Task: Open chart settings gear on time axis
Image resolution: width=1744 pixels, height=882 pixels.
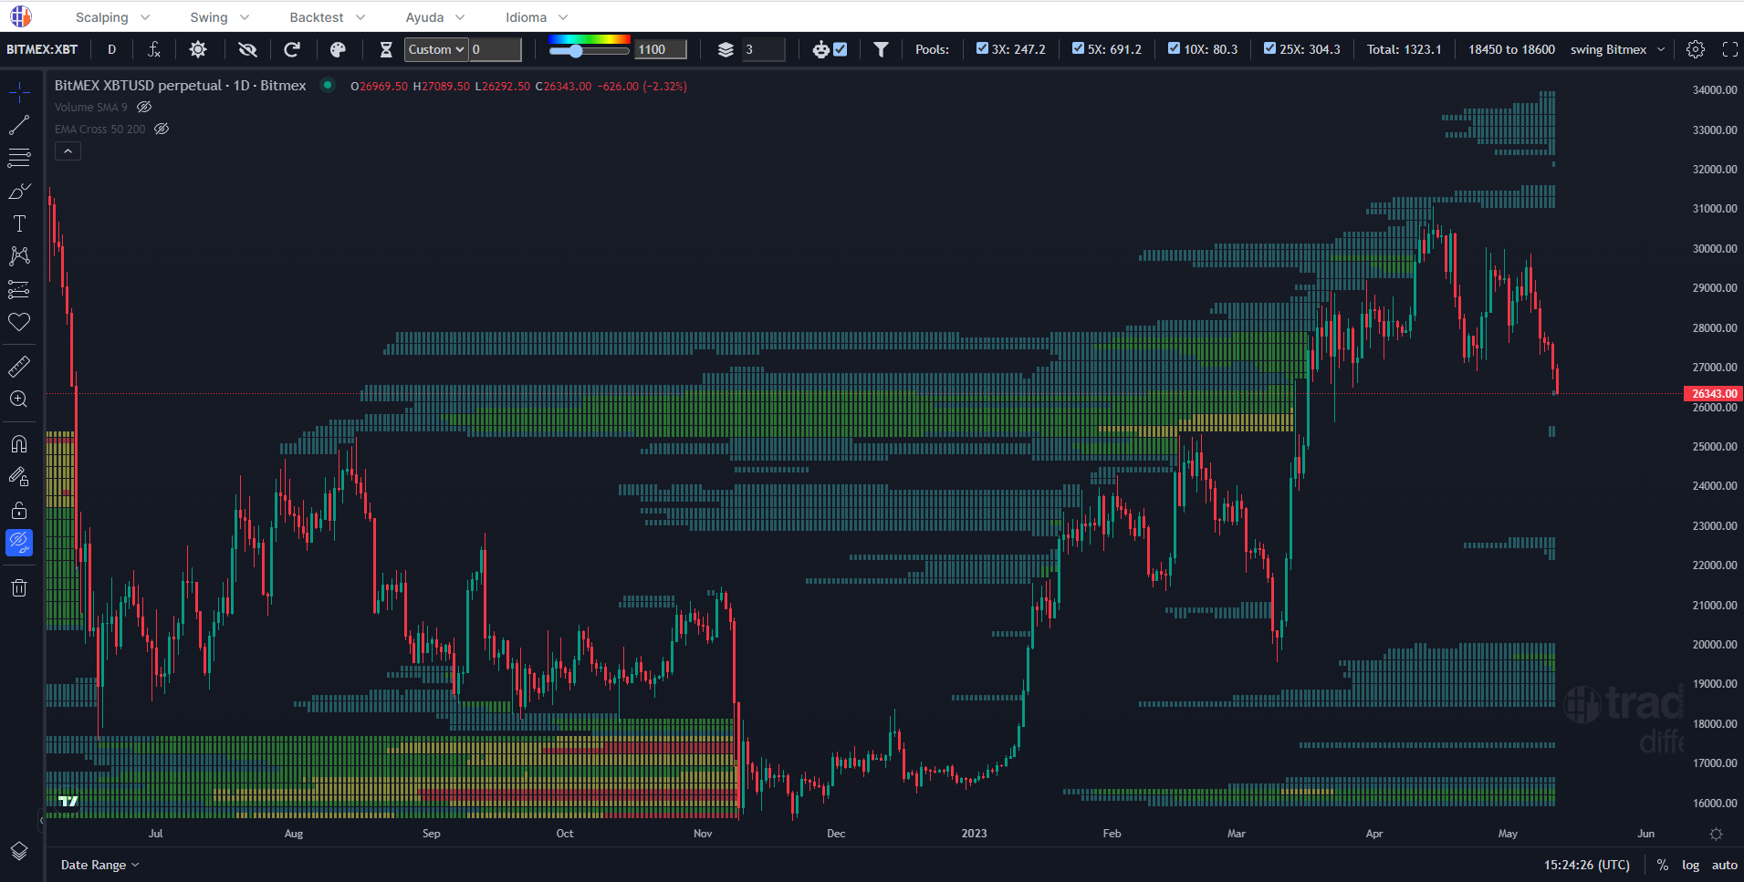Action: (1716, 834)
